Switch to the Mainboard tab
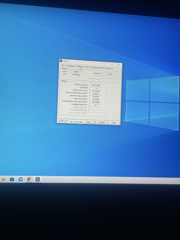The width and height of the screenshot is (180, 240). coord(71,66)
